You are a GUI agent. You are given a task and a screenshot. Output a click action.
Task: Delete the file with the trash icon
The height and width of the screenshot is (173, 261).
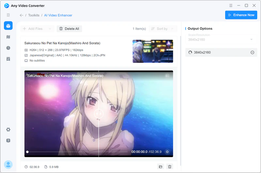click(x=170, y=167)
